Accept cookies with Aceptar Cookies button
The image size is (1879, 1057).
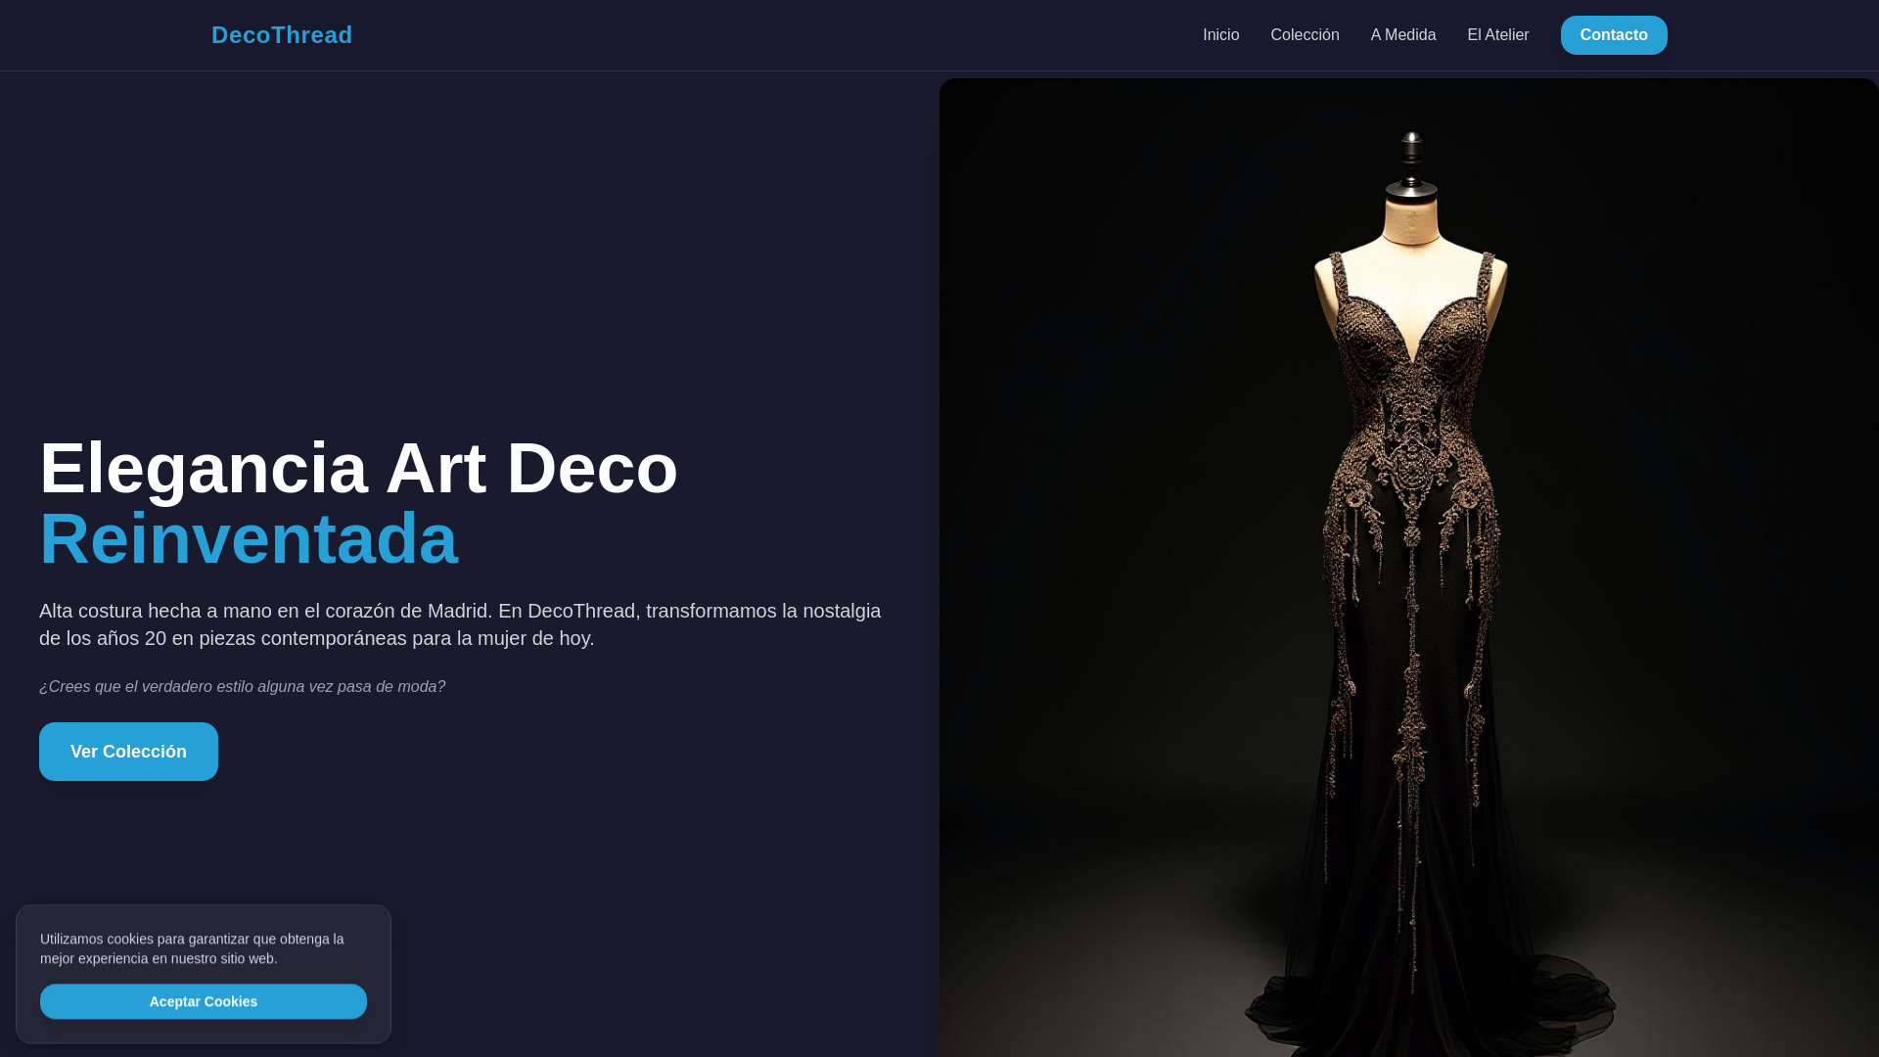[x=204, y=1001]
